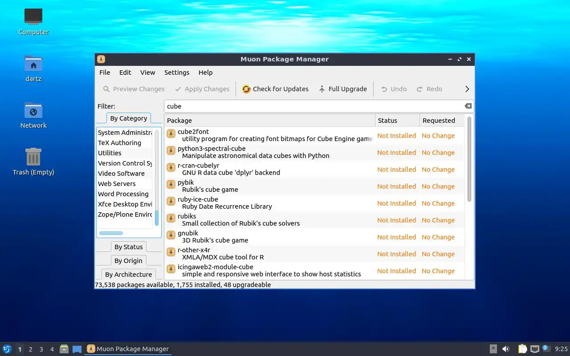The image size is (570, 356).
Task: Click the update notifier tray icon
Action: tap(546, 349)
